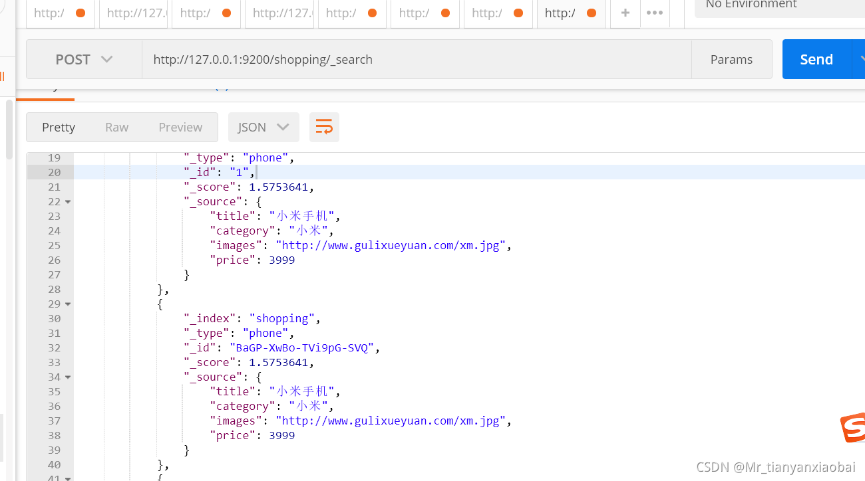Viewport: 865px width, 481px height.
Task: Click the vertical scrollbar on the left edge
Action: tap(9, 130)
